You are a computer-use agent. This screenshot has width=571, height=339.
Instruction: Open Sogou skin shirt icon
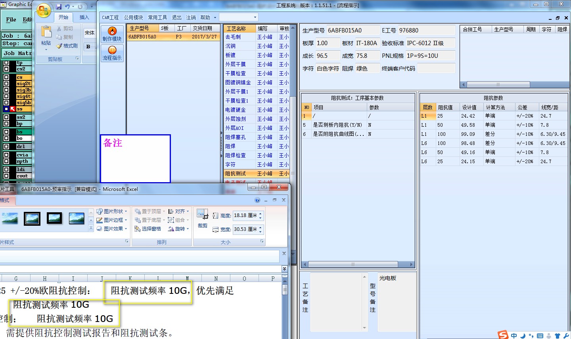tap(557, 336)
